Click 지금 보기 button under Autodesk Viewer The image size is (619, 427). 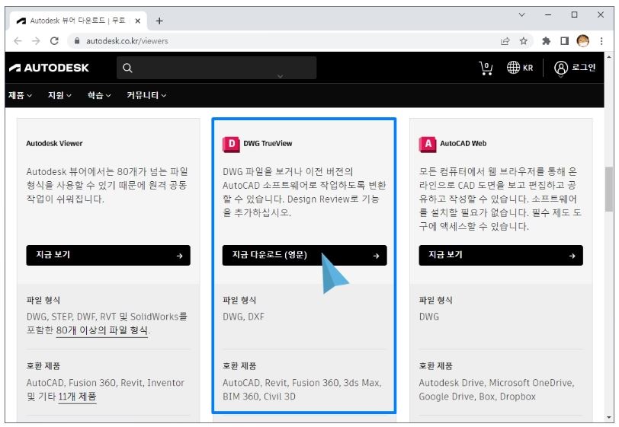click(x=108, y=256)
